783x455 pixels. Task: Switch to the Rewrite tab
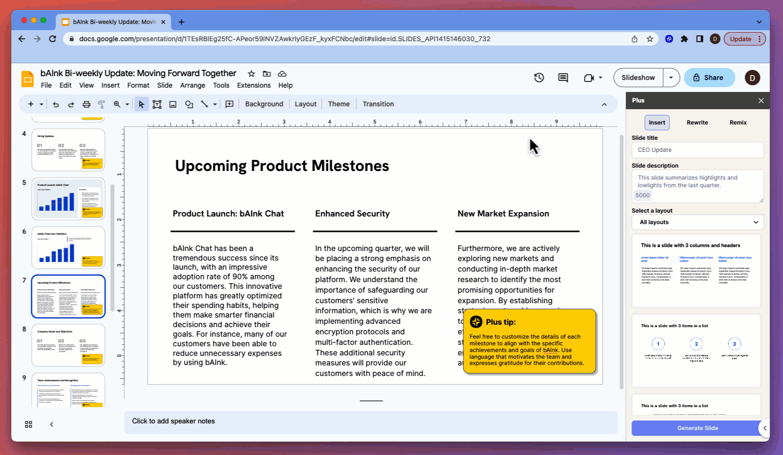(x=697, y=123)
